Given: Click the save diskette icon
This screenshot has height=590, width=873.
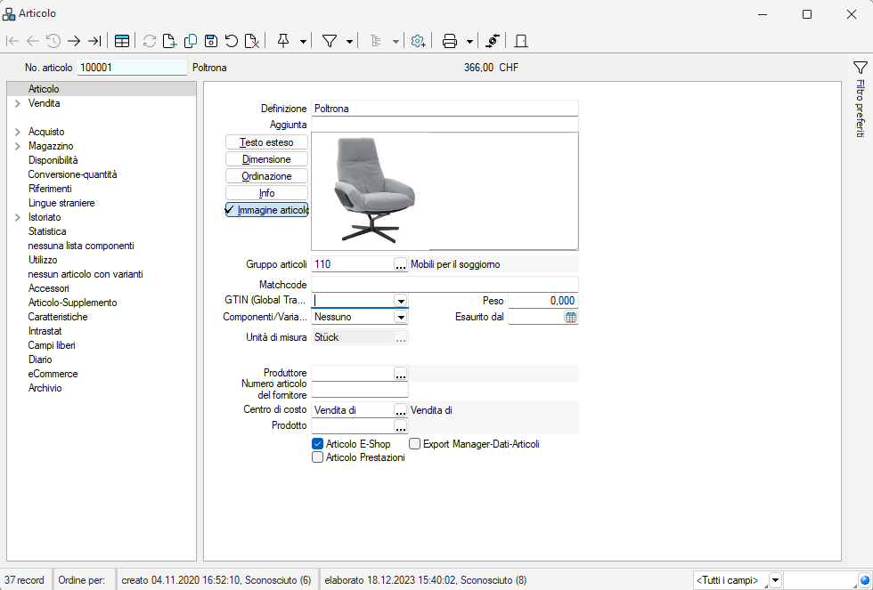Looking at the screenshot, I should [x=211, y=41].
